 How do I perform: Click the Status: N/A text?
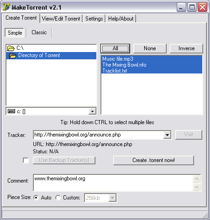coord(46,152)
